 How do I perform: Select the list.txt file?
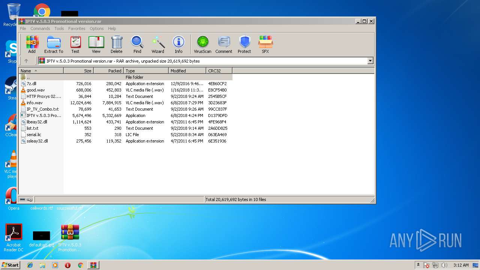[x=126, y=128]
